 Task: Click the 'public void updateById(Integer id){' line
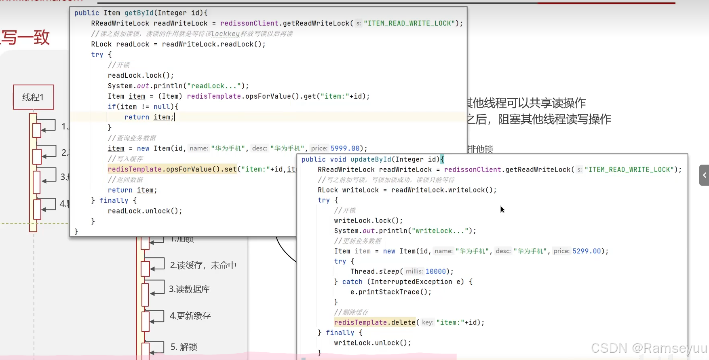(373, 159)
